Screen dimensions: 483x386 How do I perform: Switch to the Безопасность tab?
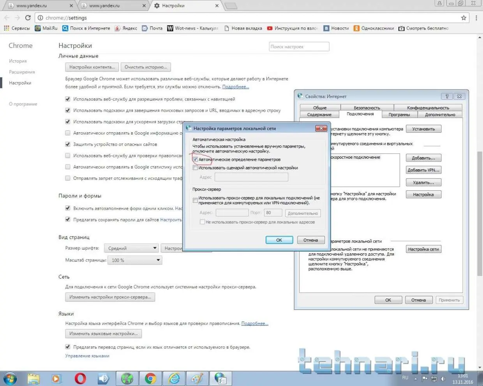click(367, 108)
